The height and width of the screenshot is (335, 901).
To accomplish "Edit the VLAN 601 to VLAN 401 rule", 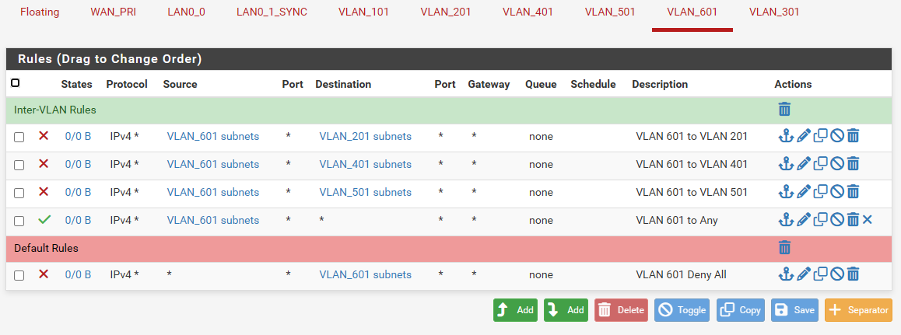I will [804, 164].
